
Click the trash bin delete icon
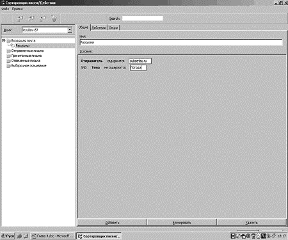54,19
